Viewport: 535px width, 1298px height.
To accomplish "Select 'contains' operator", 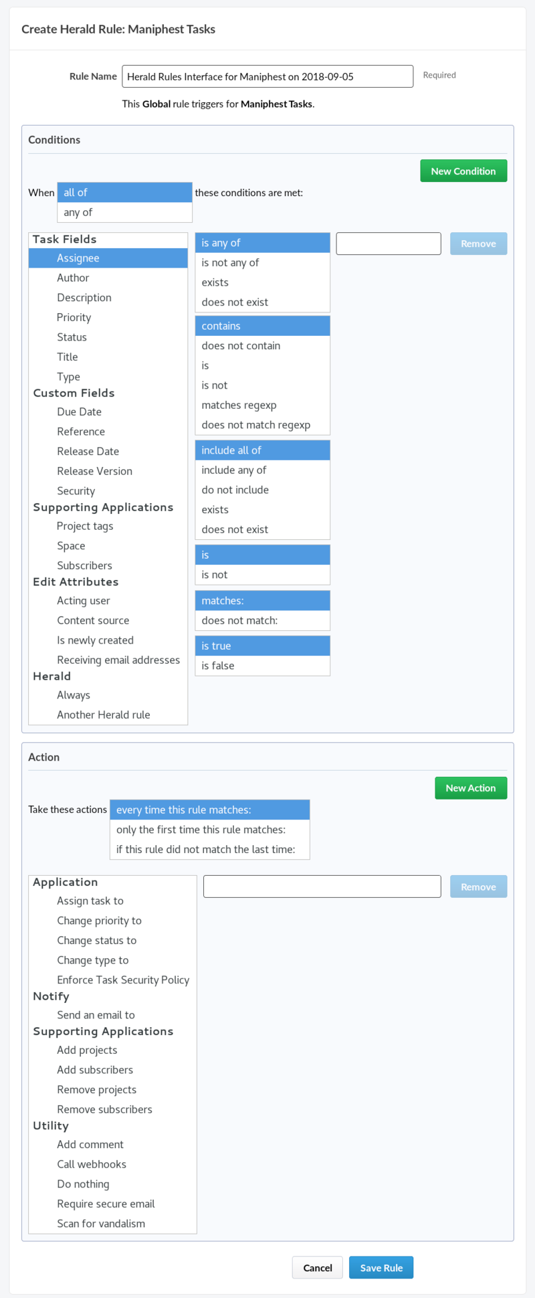I will 263,326.
